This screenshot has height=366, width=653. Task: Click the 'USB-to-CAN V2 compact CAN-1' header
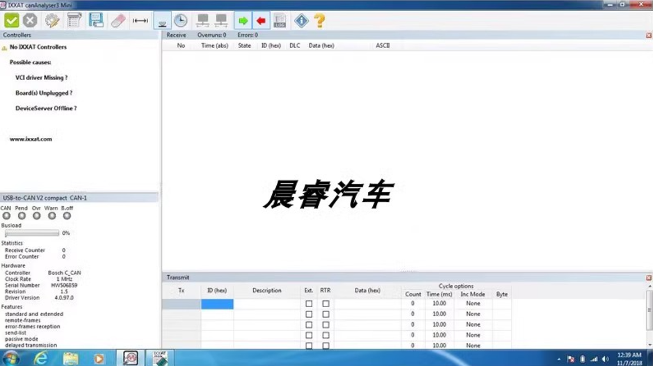[45, 198]
